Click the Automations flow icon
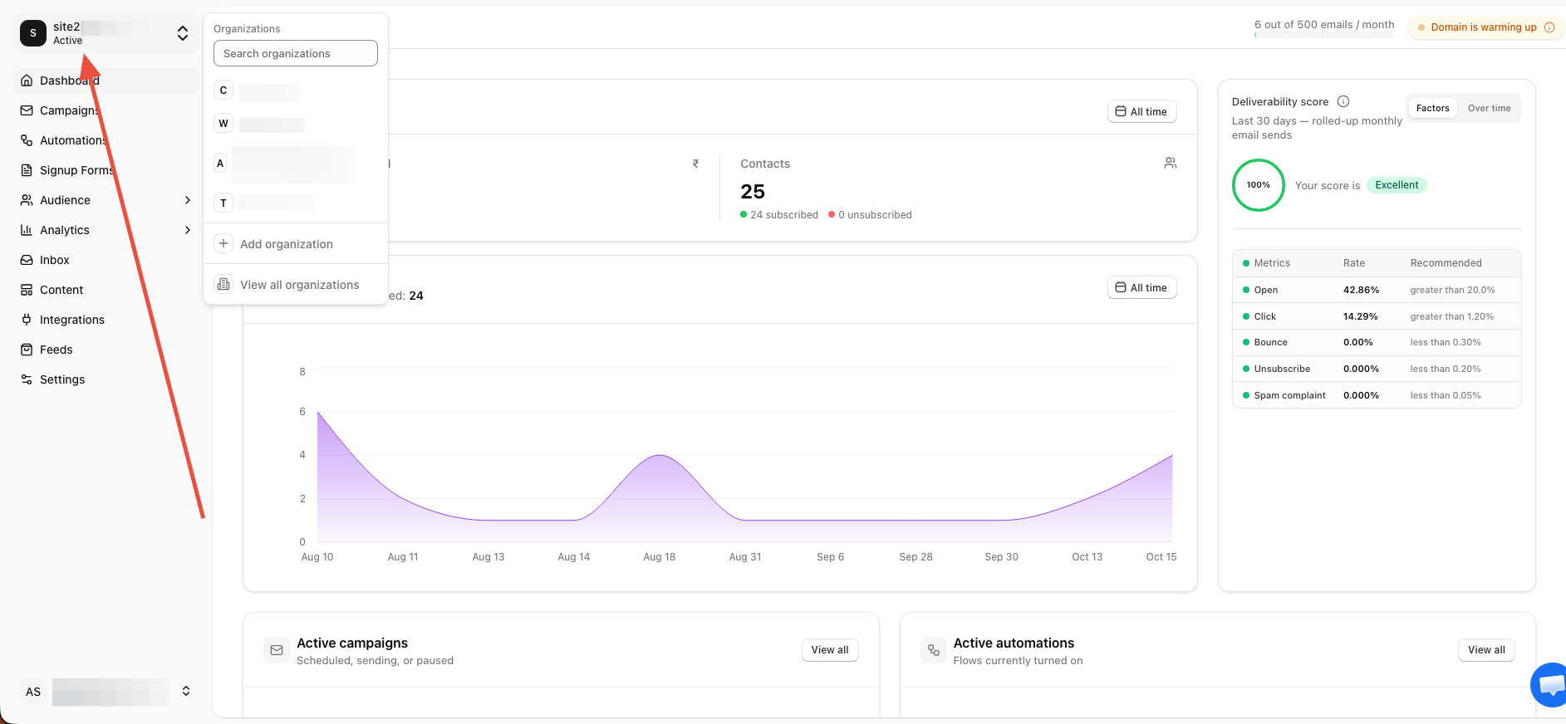This screenshot has height=724, width=1566. click(27, 140)
